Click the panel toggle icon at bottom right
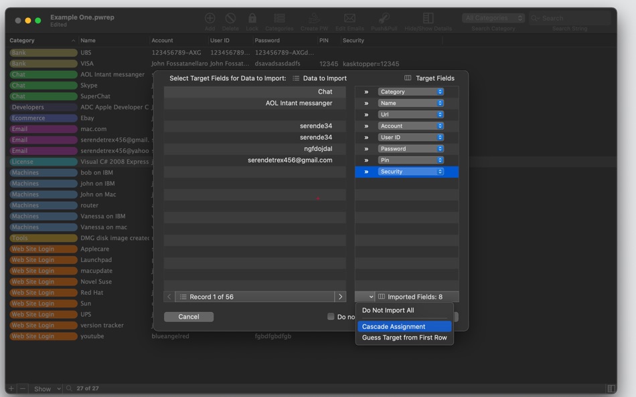The height and width of the screenshot is (397, 636). 611,388
